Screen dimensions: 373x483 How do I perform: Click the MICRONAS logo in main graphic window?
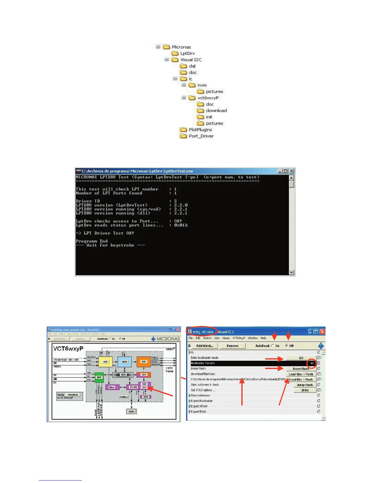point(166,339)
